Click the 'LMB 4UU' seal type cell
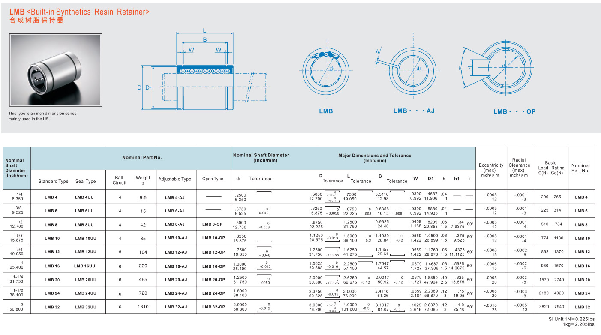 pyautogui.click(x=85, y=197)
